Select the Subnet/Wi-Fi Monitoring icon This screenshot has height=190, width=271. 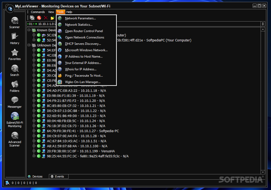click(15, 116)
